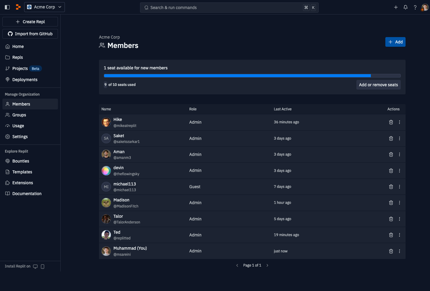Click the '19 minutes ago' cell
This screenshot has width=430, height=291.
click(286, 235)
